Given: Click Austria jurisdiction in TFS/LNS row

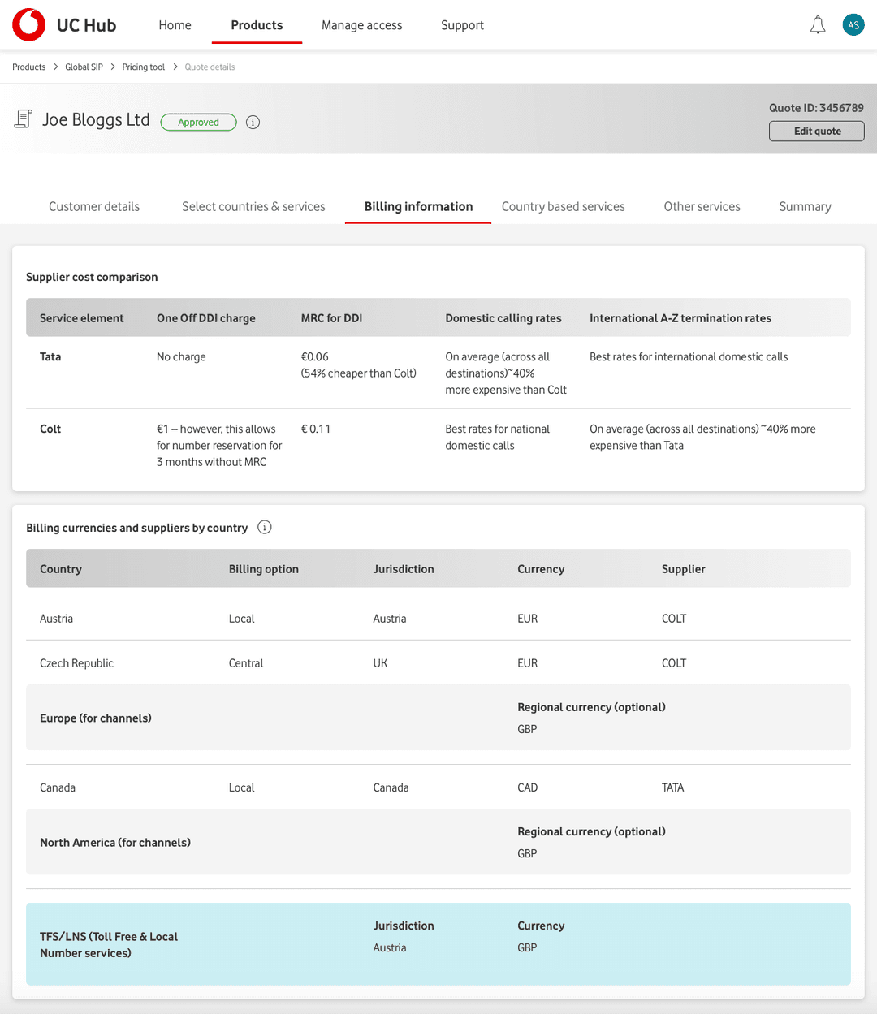Looking at the screenshot, I should coord(390,947).
